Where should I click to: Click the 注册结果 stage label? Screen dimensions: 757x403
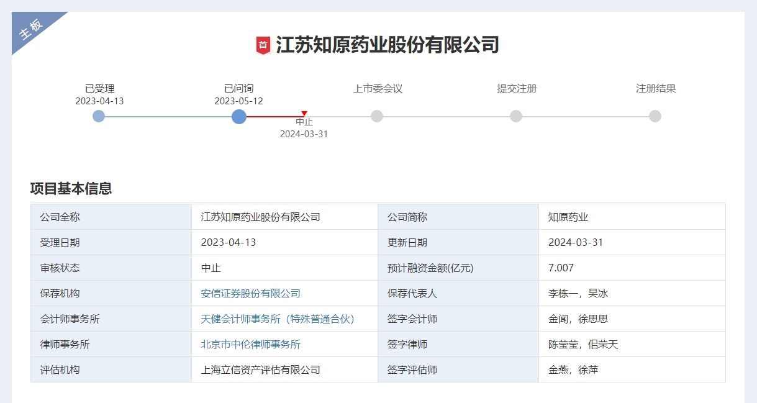tap(656, 89)
